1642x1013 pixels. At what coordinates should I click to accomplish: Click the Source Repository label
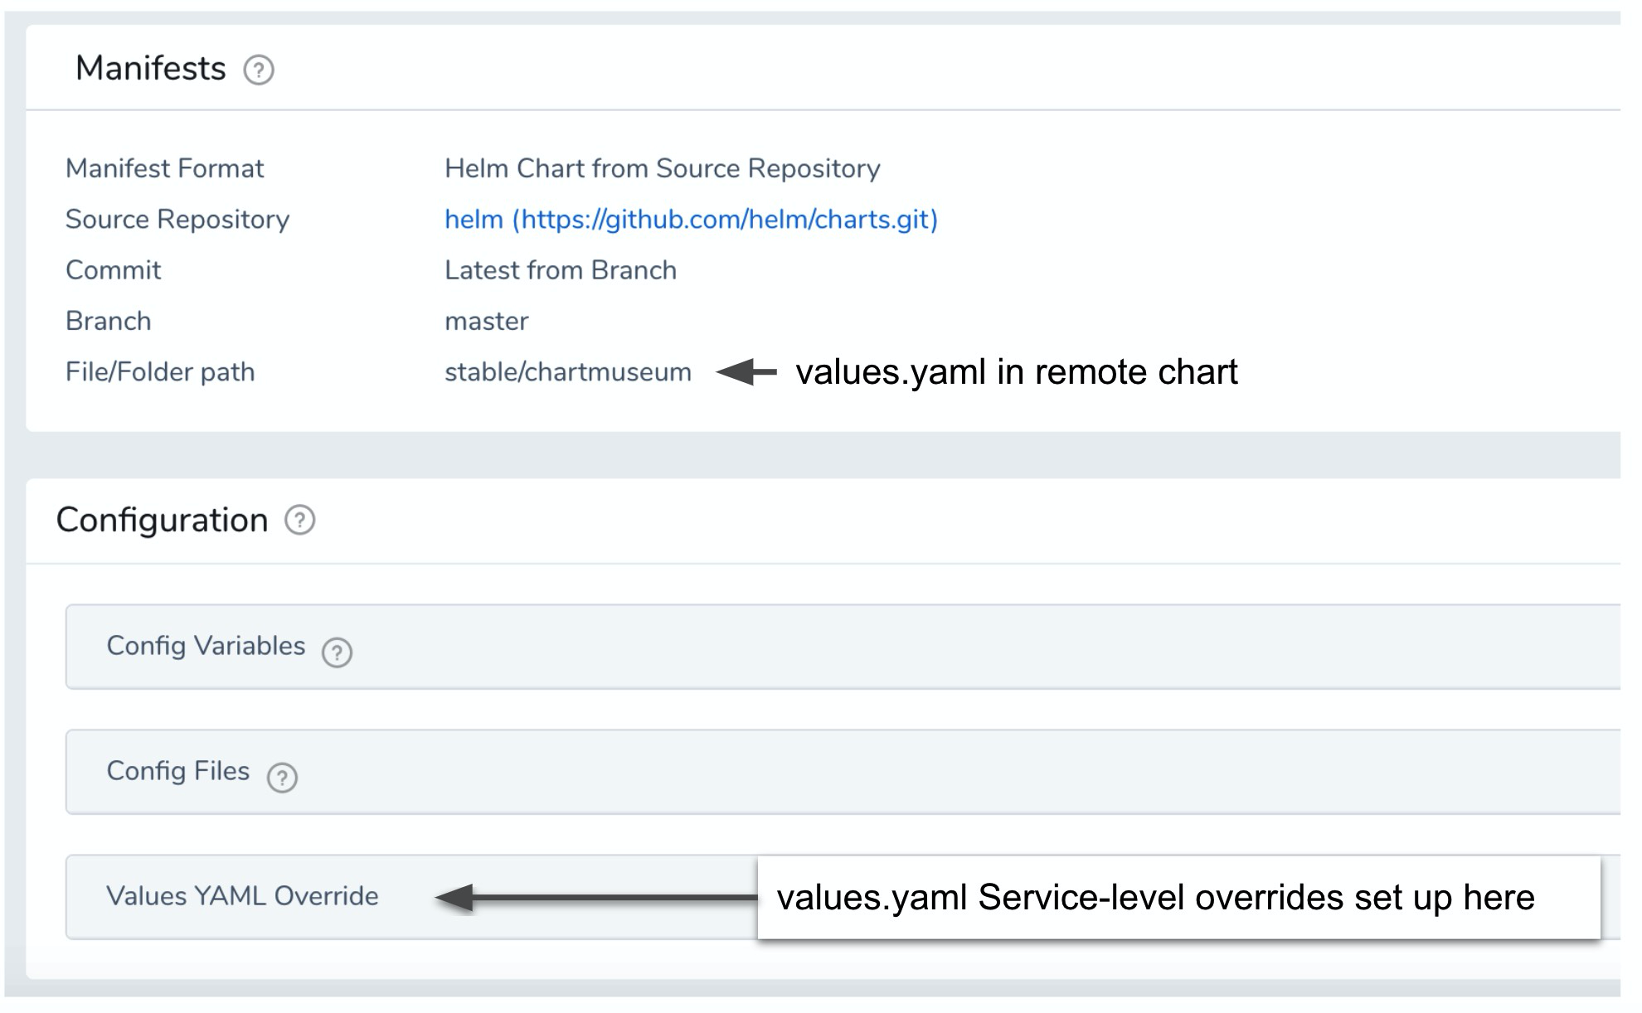coord(177,220)
